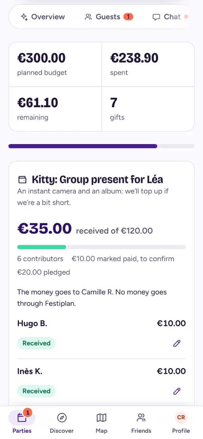This screenshot has width=203, height=439.
Task: Click the people icon beside Guests
Action: click(88, 17)
